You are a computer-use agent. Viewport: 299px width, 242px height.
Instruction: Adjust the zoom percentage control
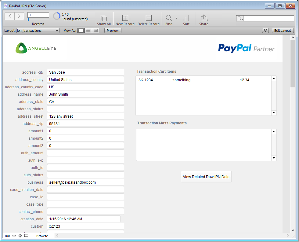point(7,236)
